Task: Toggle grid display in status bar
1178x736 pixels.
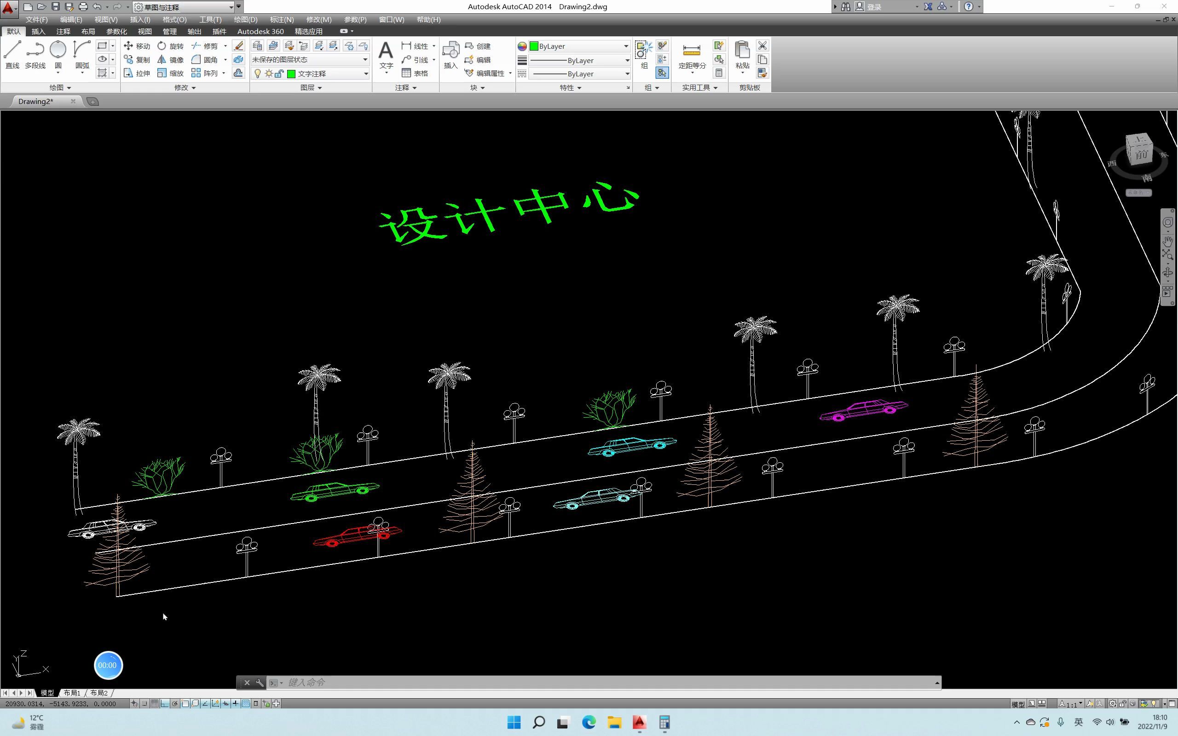Action: pos(154,703)
